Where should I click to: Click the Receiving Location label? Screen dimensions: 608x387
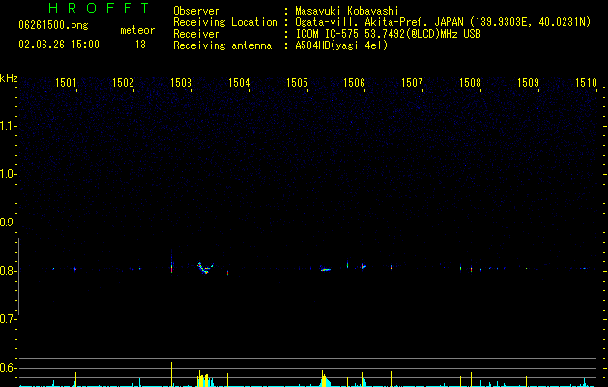coord(225,22)
